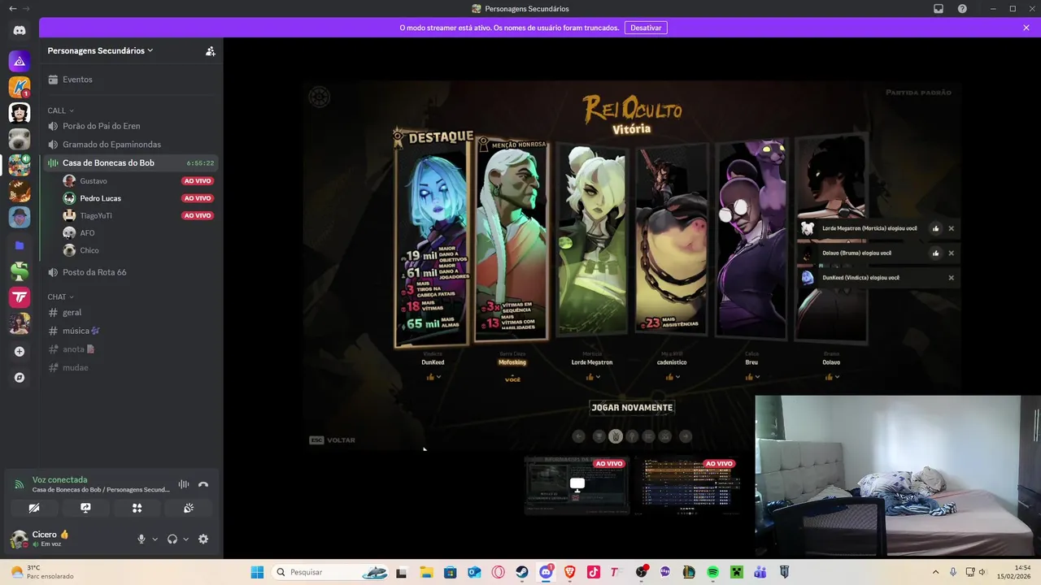1041x585 pixels.
Task: Open the Eventos calendar entry
Action: tap(132, 80)
